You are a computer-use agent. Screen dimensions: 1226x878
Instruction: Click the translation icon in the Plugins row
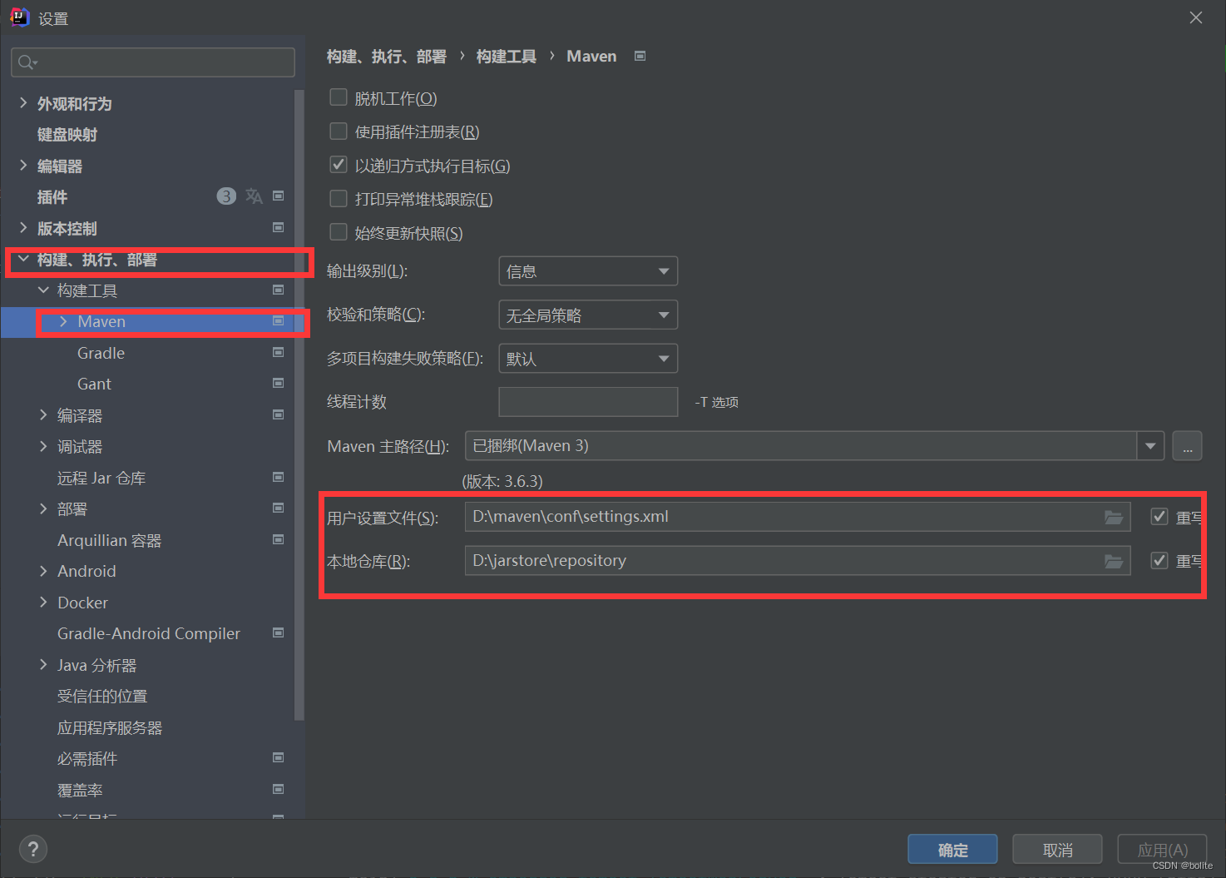coord(254,196)
